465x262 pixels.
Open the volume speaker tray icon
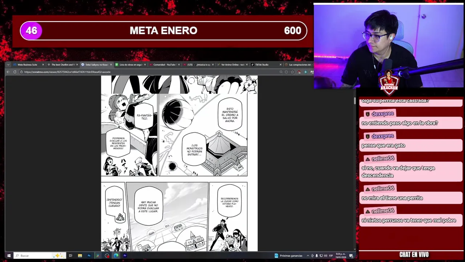pyautogui.click(x=325, y=255)
